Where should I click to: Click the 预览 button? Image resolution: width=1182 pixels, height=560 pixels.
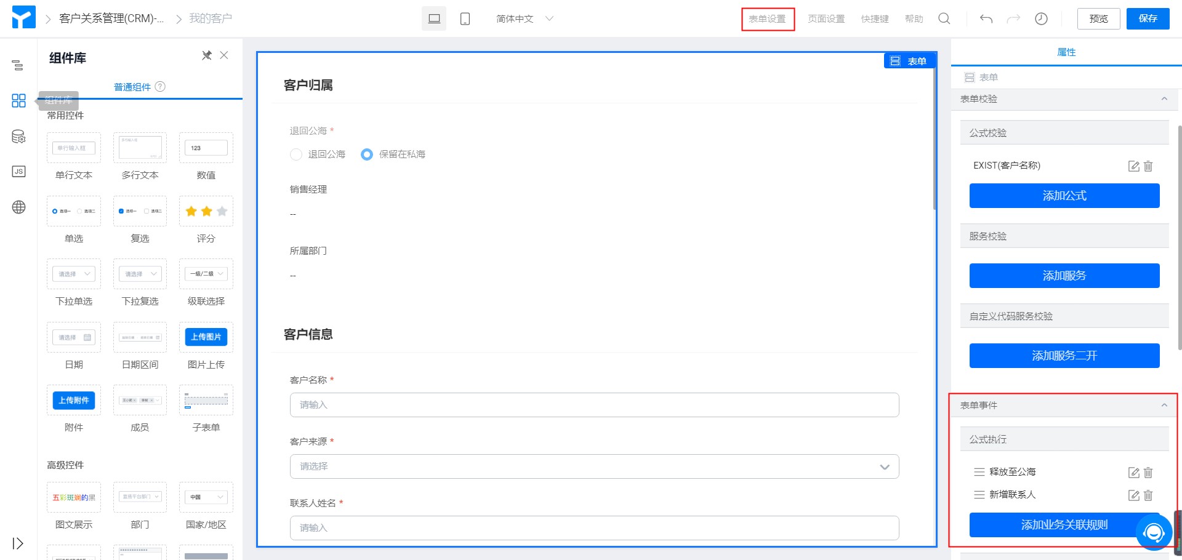tap(1099, 18)
